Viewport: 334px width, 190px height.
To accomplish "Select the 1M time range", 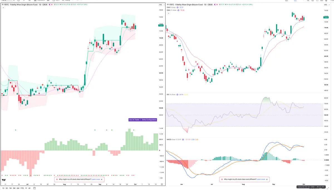I will 10,188.
